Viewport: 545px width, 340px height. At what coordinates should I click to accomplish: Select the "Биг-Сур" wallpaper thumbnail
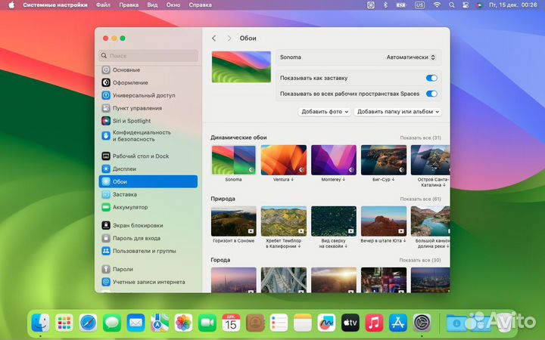[x=384, y=160]
